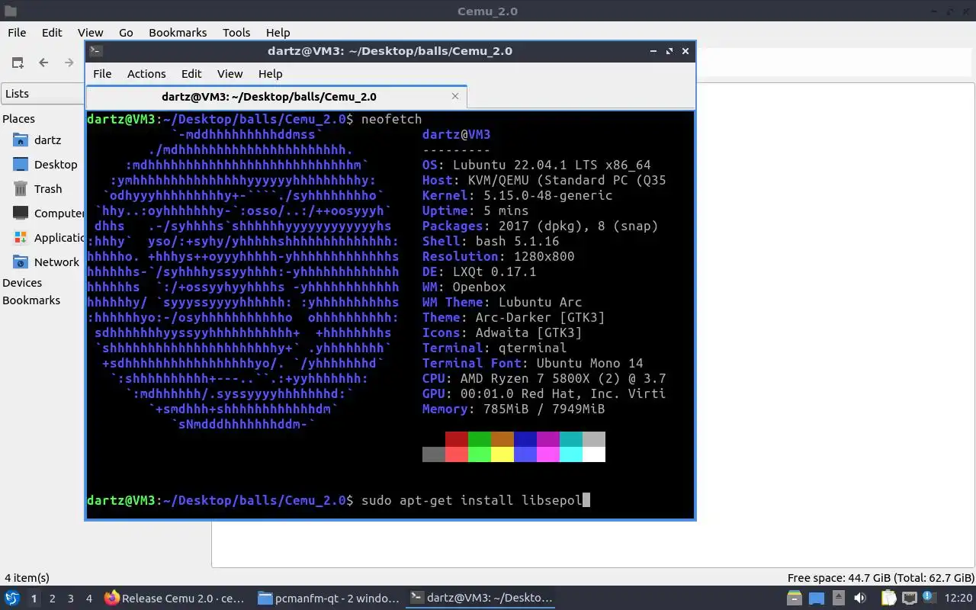Click the Kernel: 5.15.0-48-generic line
The image size is (976, 610).
tap(518, 195)
